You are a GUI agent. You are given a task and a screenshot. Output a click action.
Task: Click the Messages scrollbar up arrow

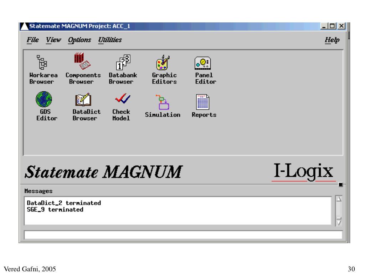[339, 199]
